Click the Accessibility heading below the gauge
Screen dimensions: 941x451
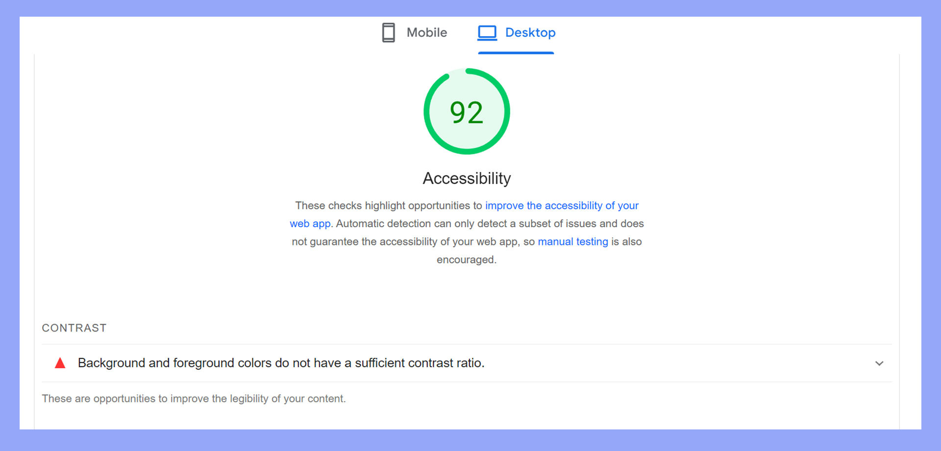click(466, 178)
